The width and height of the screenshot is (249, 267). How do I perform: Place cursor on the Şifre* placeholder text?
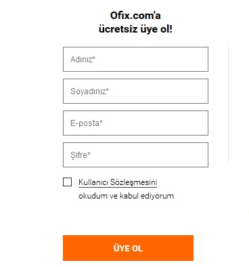click(x=81, y=155)
